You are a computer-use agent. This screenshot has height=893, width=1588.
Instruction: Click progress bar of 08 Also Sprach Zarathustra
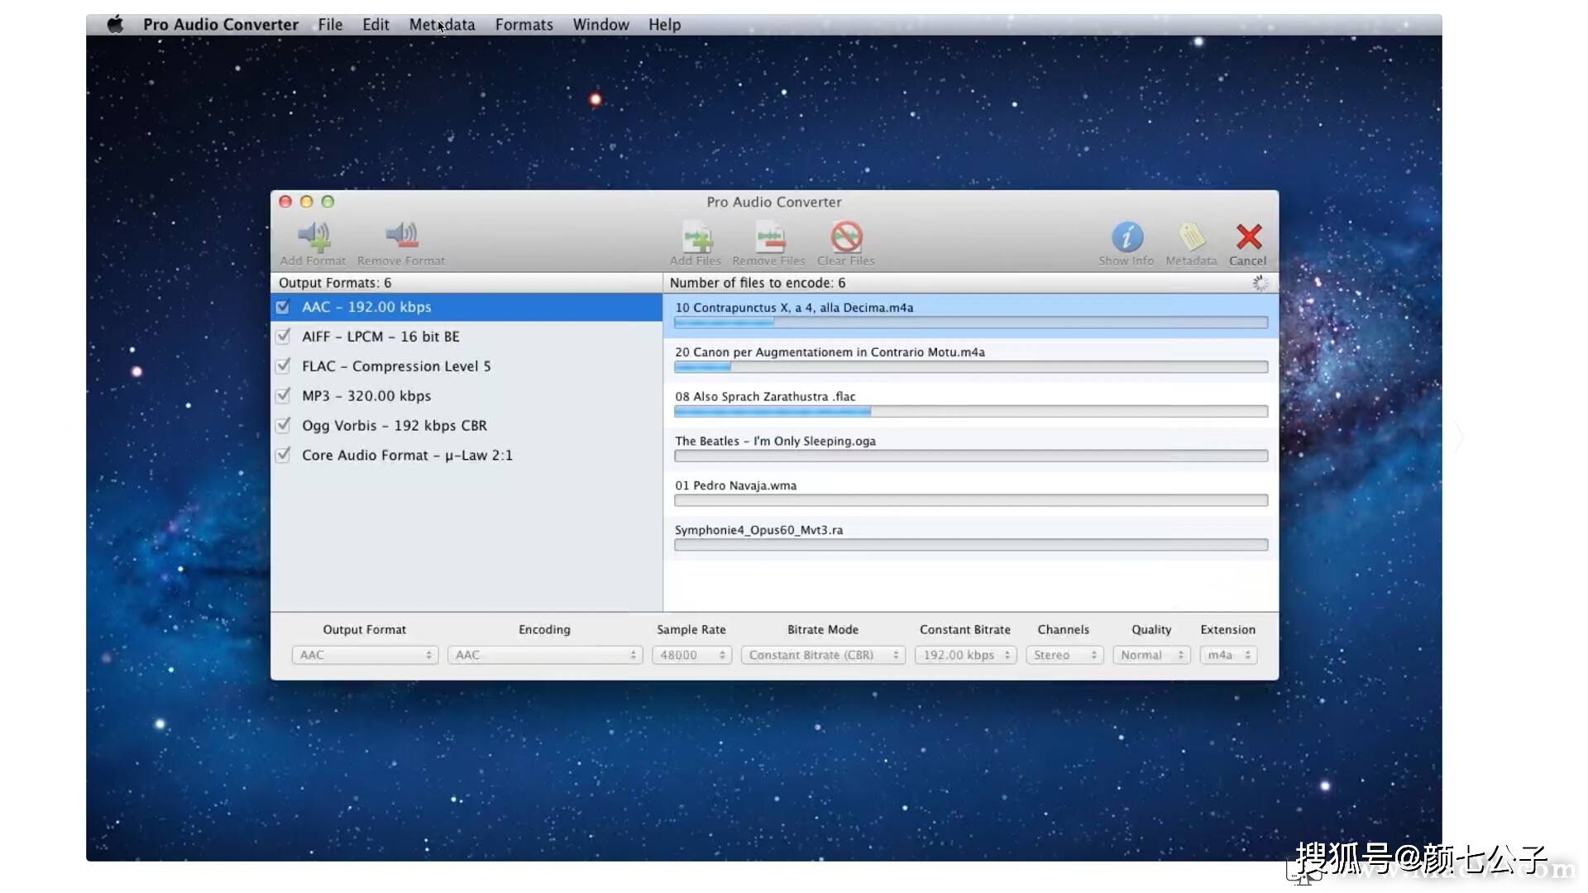coord(971,411)
